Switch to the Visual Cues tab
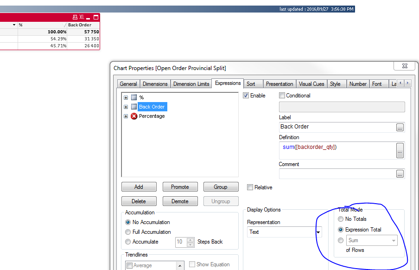The width and height of the screenshot is (419, 270). (311, 84)
